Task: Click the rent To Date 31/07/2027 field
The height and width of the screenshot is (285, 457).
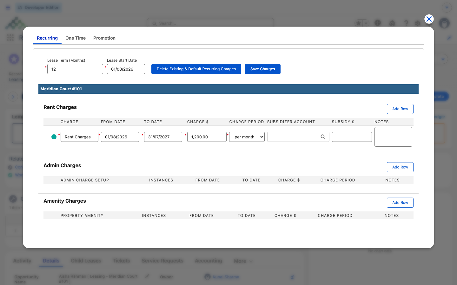Action: click(163, 137)
